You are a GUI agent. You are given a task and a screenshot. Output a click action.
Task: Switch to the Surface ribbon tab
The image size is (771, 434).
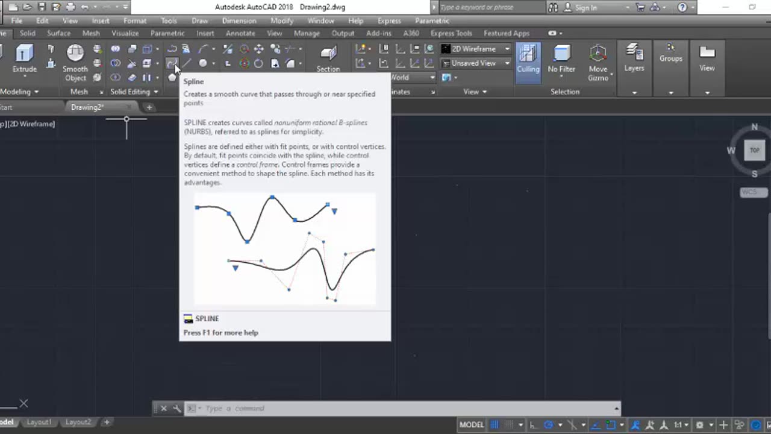click(58, 33)
